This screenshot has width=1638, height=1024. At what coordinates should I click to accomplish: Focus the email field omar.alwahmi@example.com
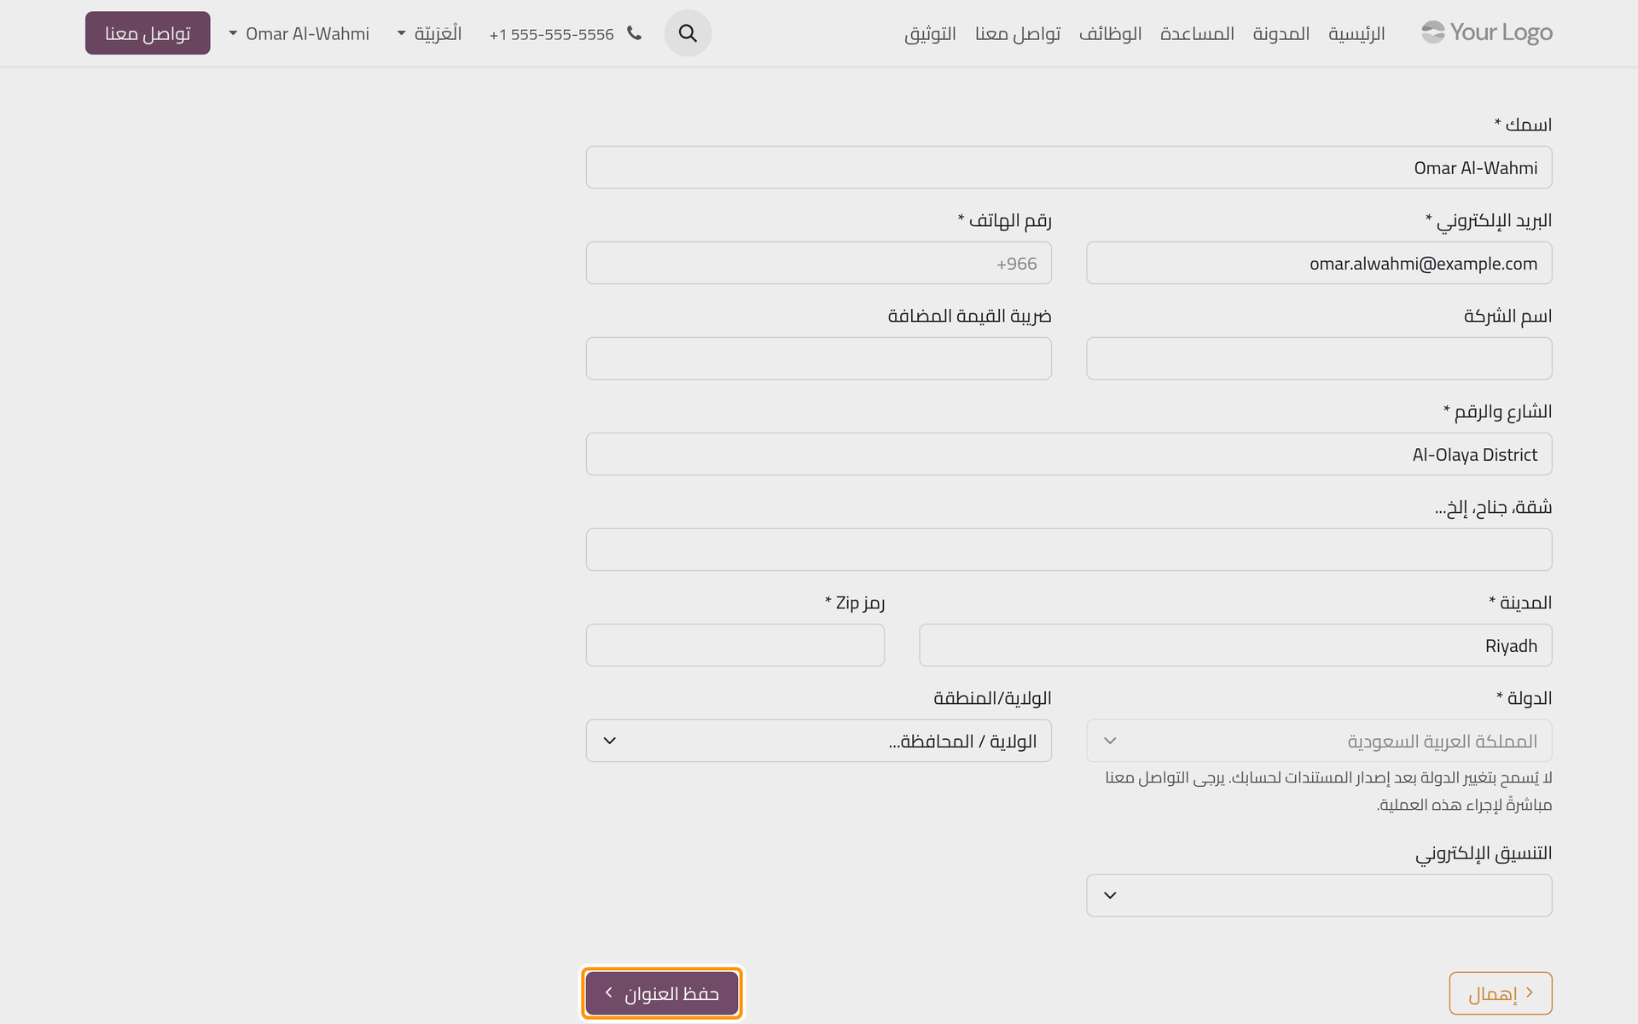click(x=1319, y=263)
